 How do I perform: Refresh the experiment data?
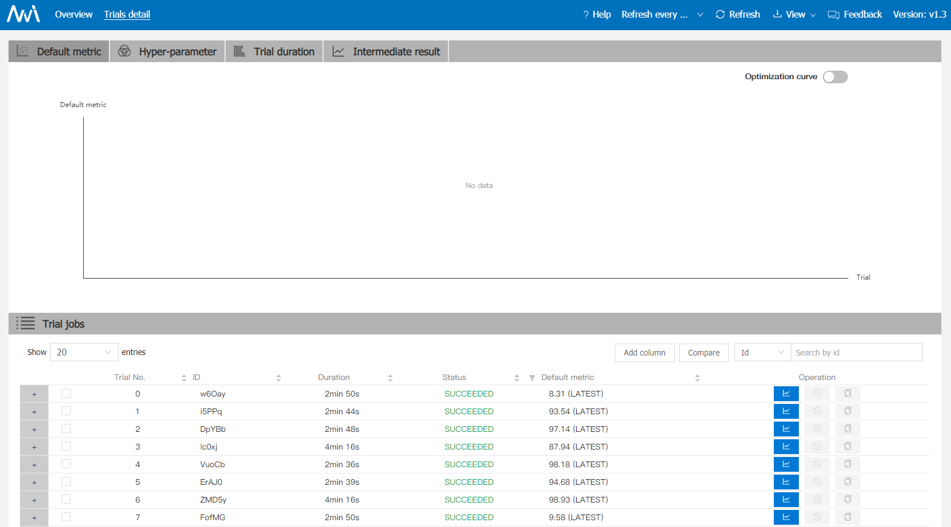coord(737,14)
